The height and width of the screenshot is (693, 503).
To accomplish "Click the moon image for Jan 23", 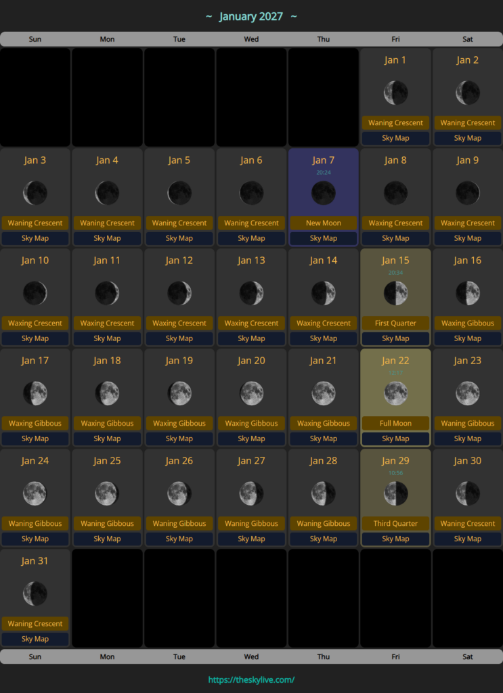I will click(468, 393).
